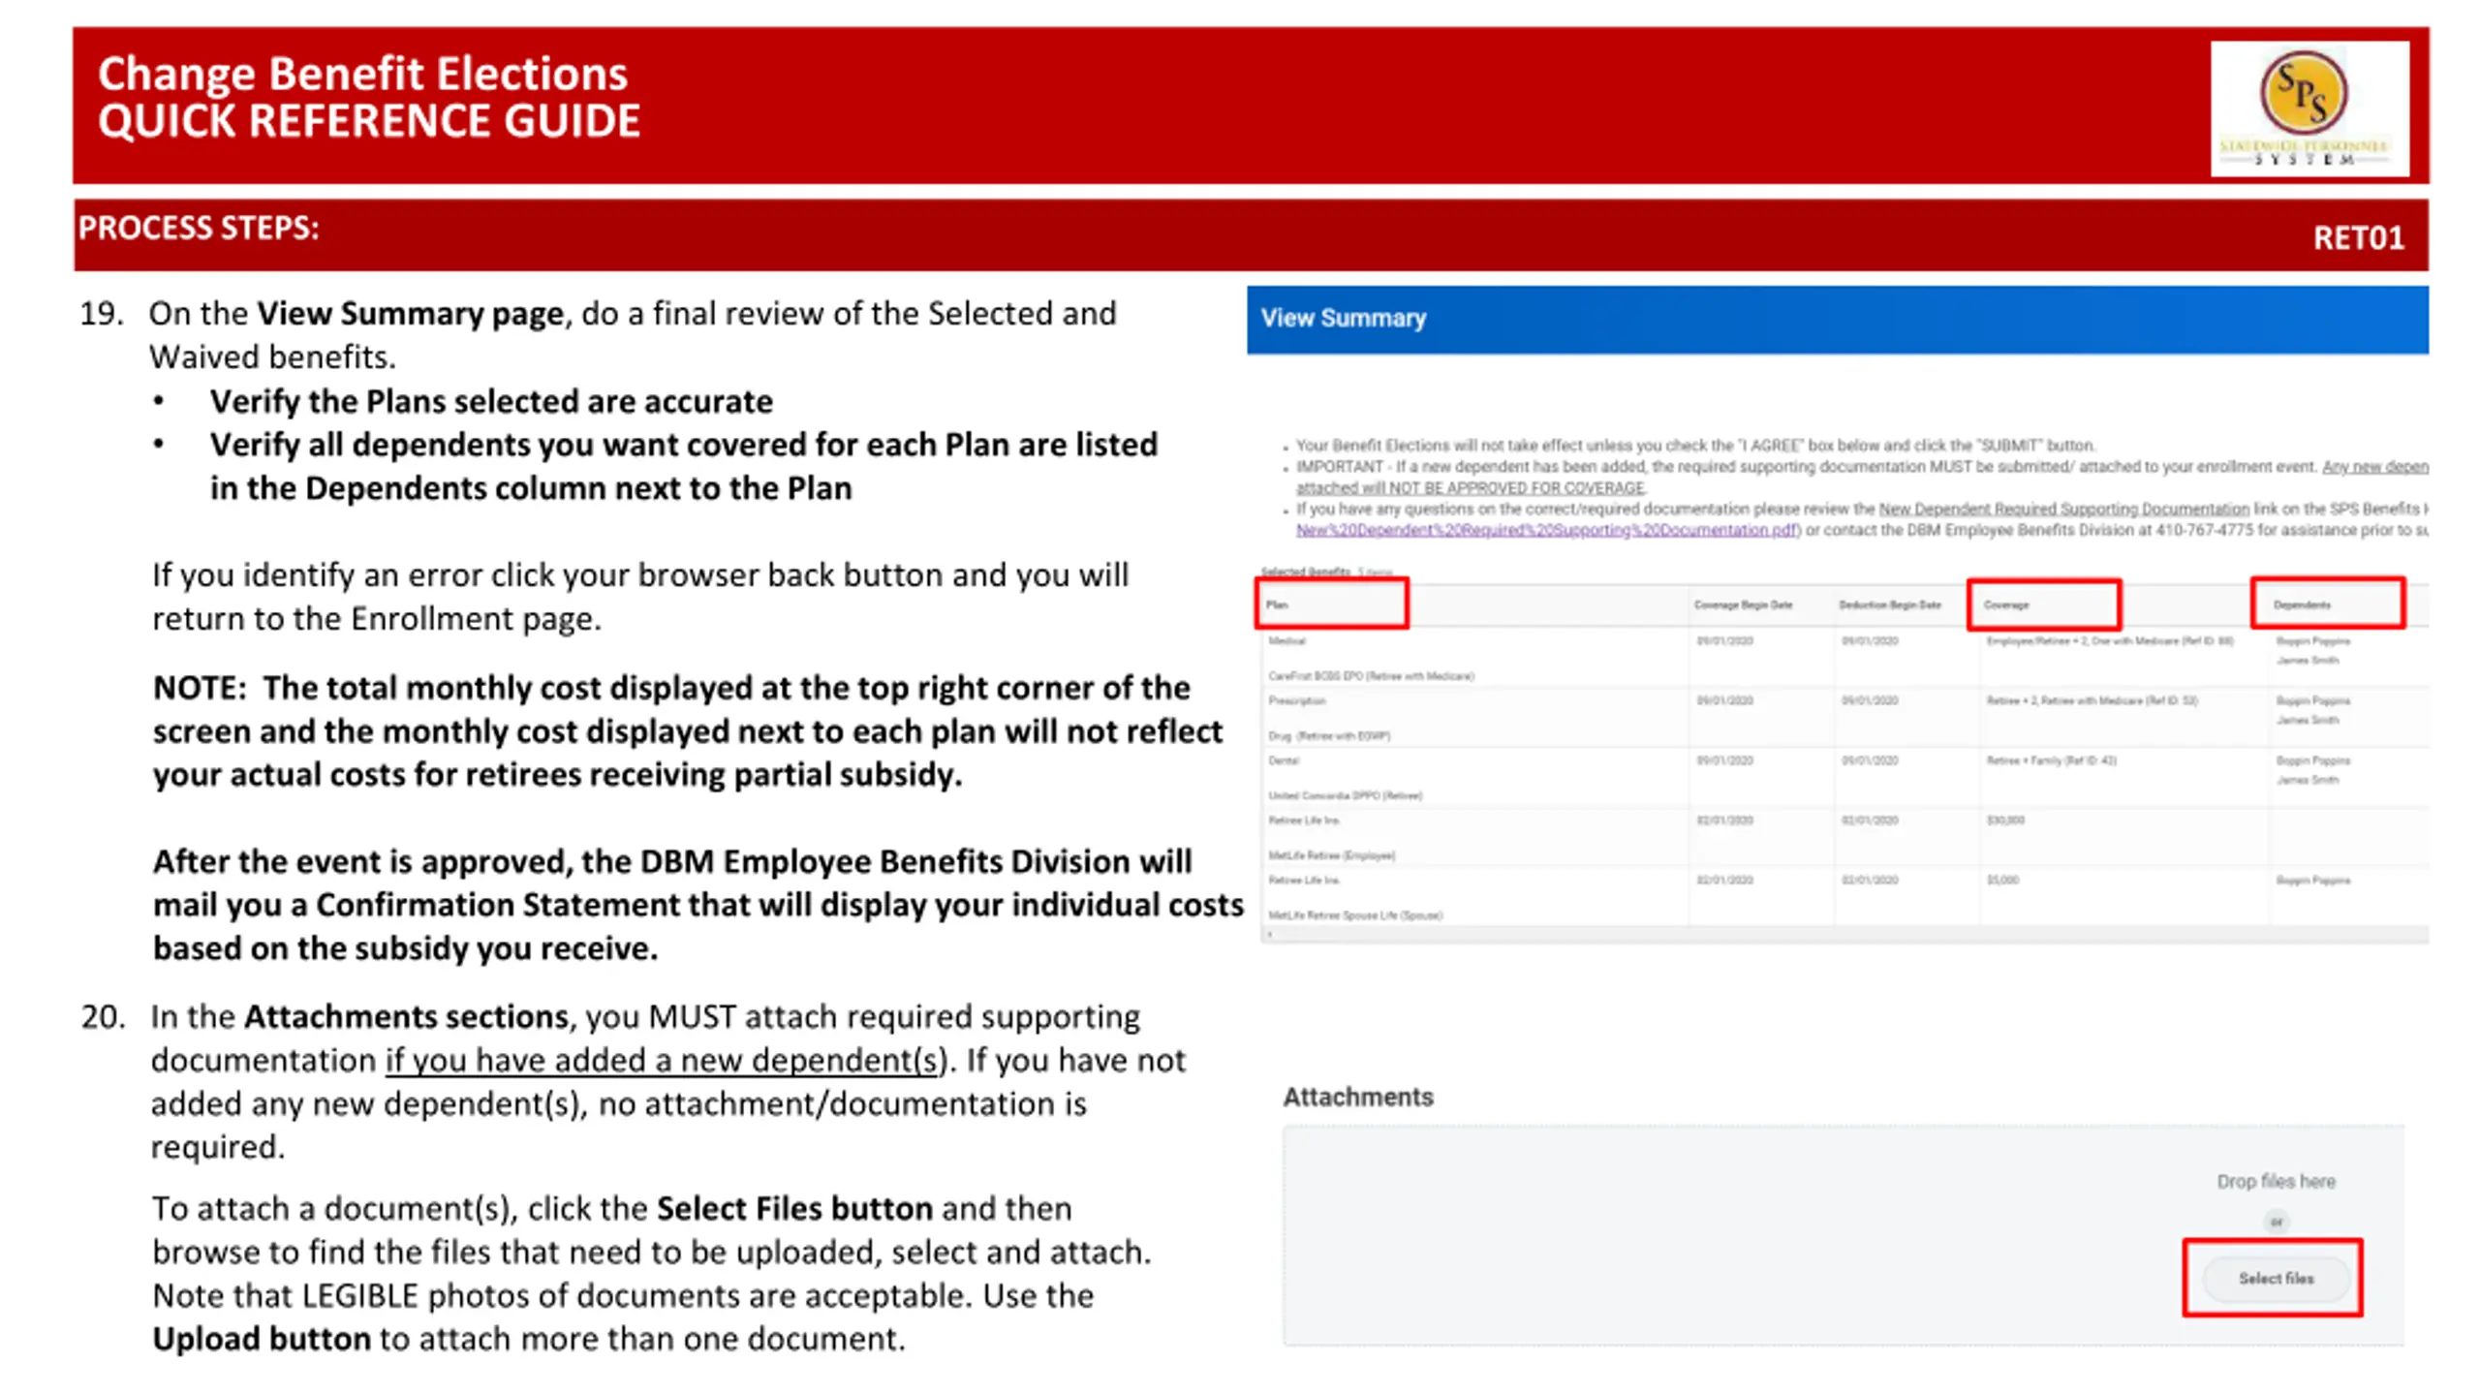Click the SPS Statewide Personnel System logo
The width and height of the screenshot is (2480, 1395).
click(2309, 108)
